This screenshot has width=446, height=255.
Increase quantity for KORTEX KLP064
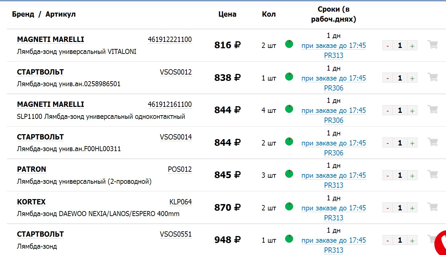pyautogui.click(x=412, y=208)
